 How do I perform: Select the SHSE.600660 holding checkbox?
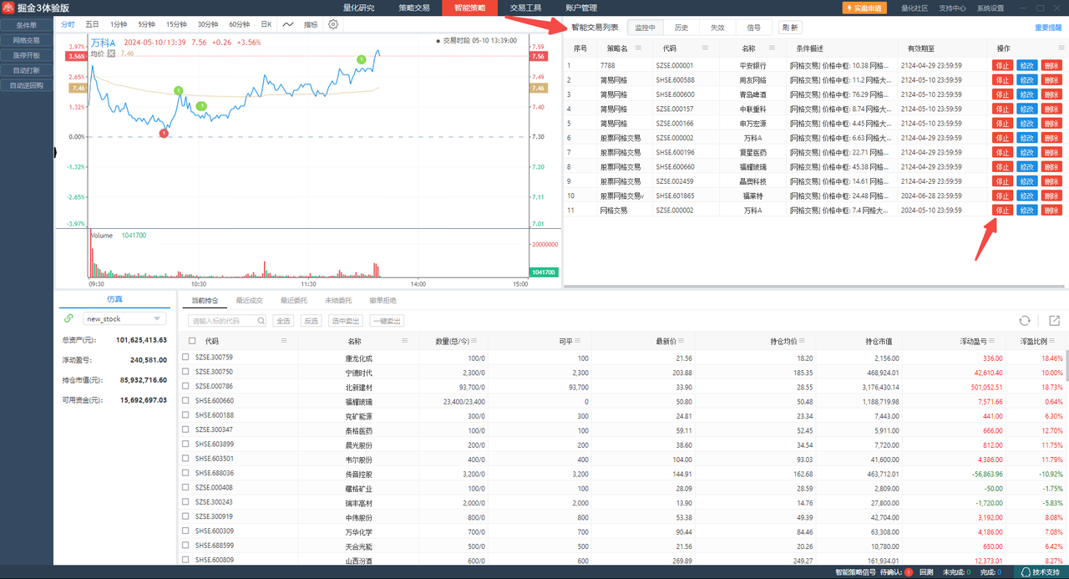(x=185, y=401)
